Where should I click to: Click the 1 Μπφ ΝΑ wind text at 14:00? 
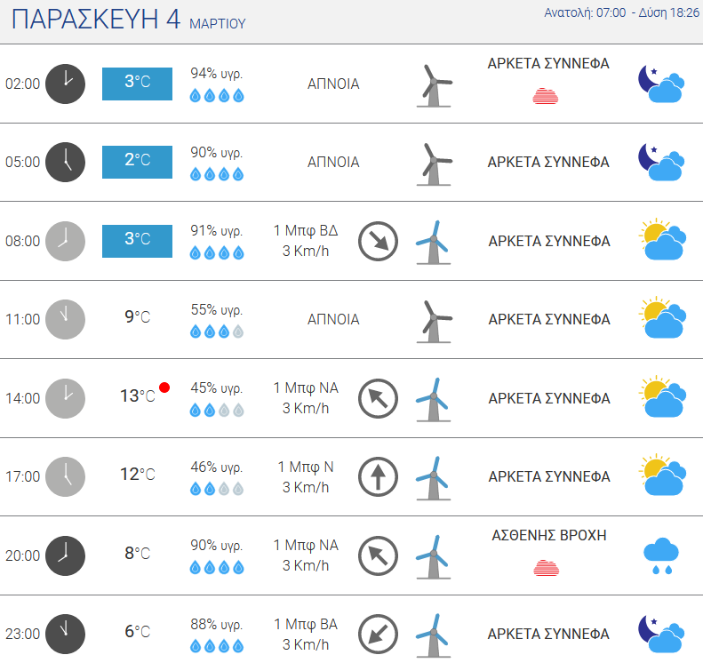pyautogui.click(x=306, y=387)
